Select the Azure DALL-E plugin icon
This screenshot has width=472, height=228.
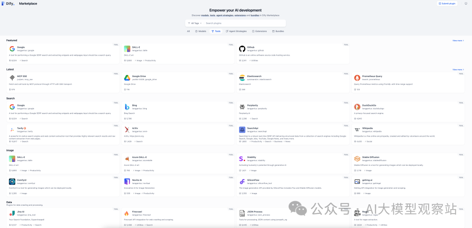click(x=127, y=158)
